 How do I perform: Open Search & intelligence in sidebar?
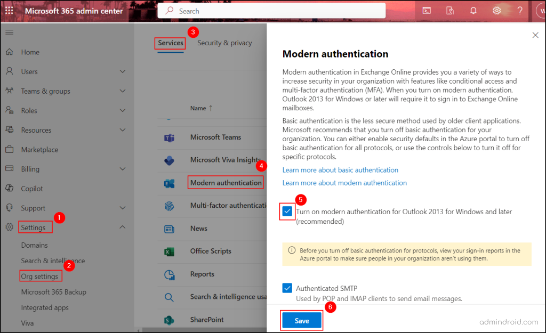[x=53, y=261]
